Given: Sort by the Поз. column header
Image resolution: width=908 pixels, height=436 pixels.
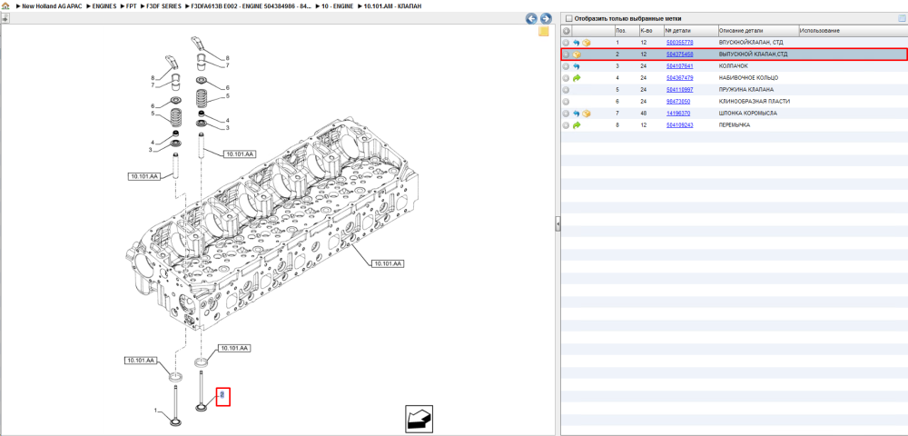Looking at the screenshot, I should click(627, 30).
